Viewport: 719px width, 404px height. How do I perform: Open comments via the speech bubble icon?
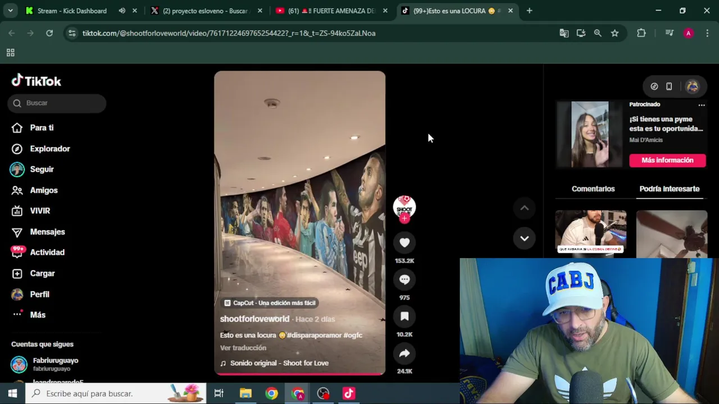point(404,279)
